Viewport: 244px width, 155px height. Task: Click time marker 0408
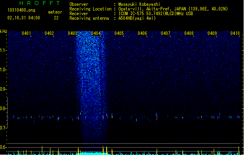189,33
